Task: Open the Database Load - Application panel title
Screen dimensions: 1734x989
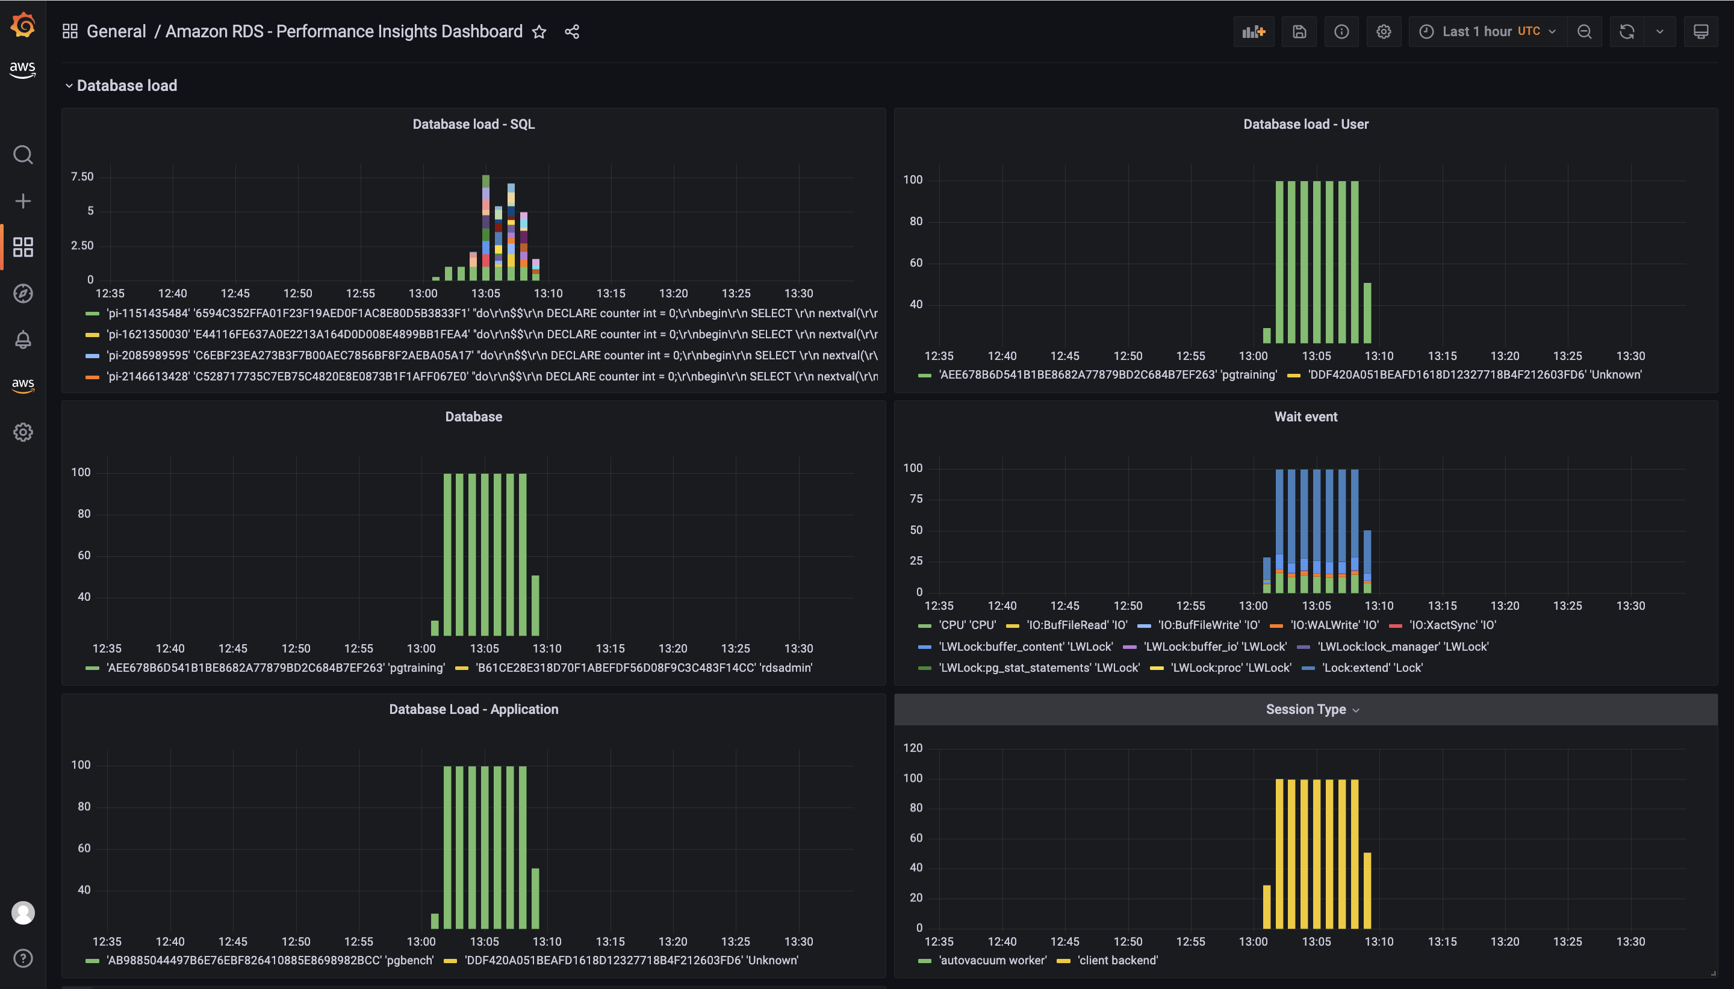Action: click(x=473, y=709)
